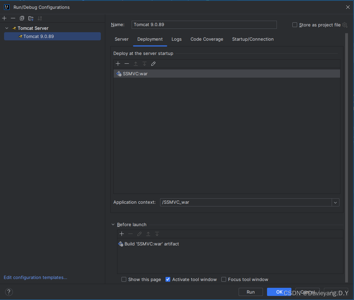Add a new Before launch task
This screenshot has height=300, width=354.
tap(122, 234)
